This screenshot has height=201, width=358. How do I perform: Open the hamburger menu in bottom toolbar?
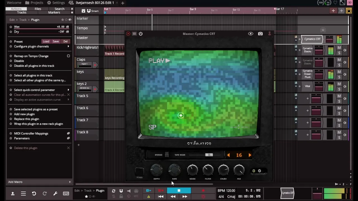click(23, 193)
